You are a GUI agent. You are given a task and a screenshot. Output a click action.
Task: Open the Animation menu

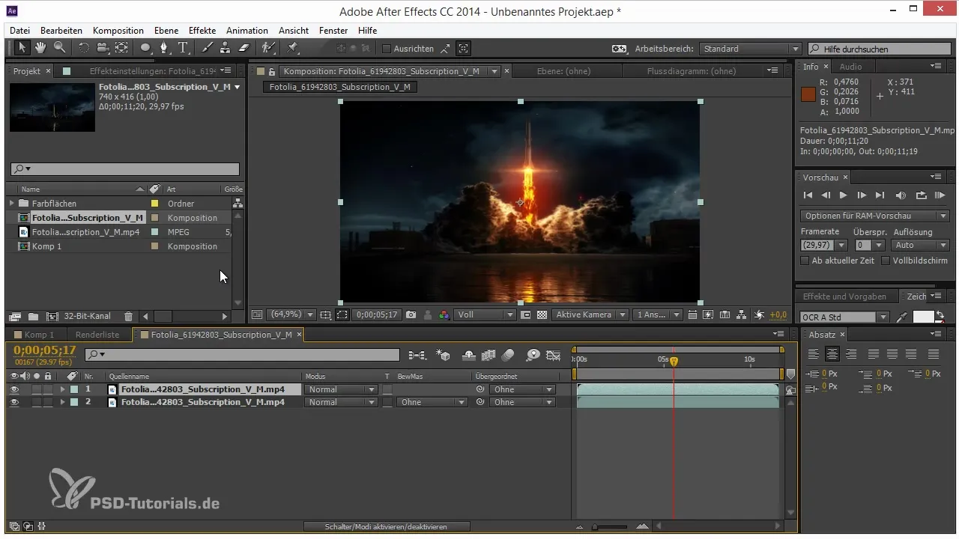[x=247, y=31]
